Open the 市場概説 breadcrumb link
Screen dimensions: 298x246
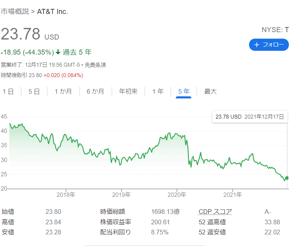15,12
